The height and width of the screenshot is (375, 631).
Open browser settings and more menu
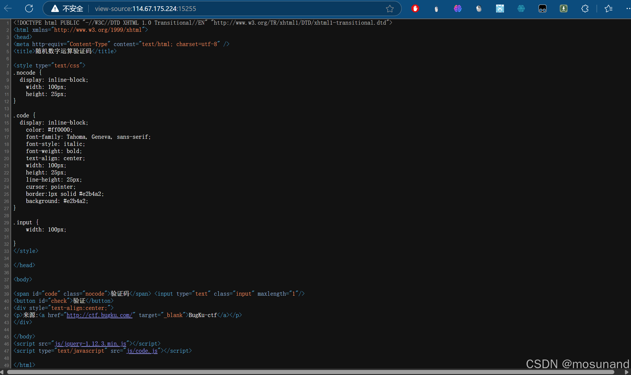(x=627, y=9)
